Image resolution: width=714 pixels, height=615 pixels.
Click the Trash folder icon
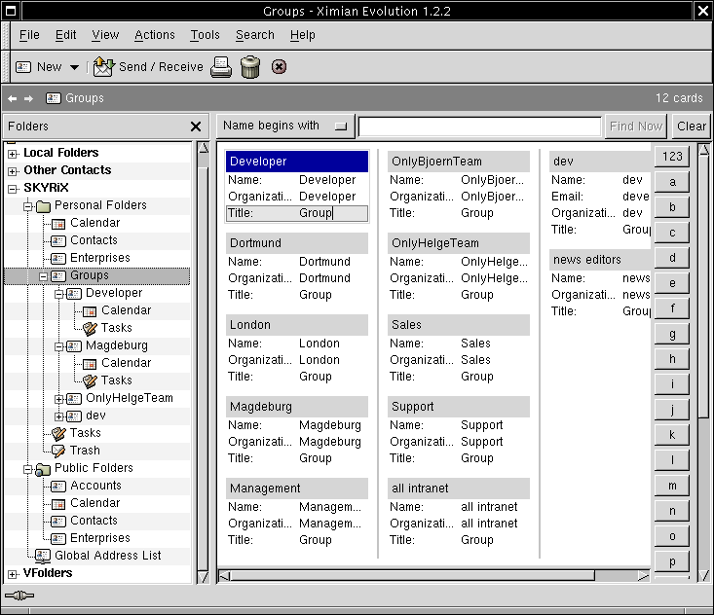click(x=58, y=451)
